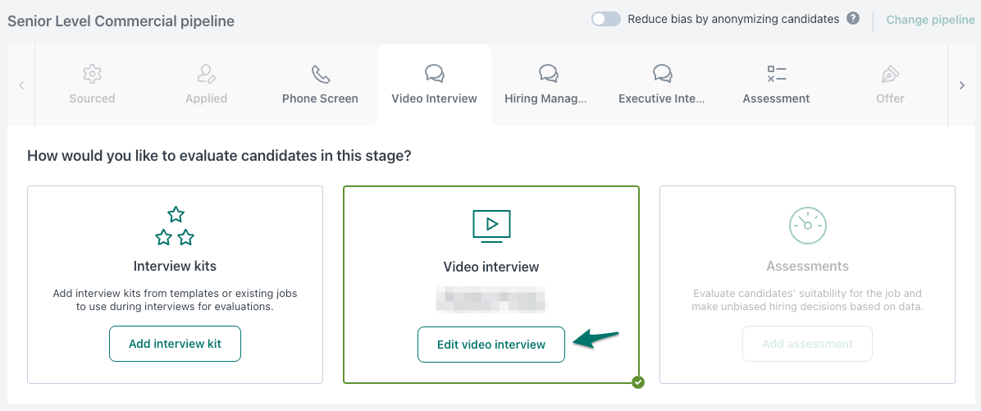Click the video interview play icon

pos(491,225)
